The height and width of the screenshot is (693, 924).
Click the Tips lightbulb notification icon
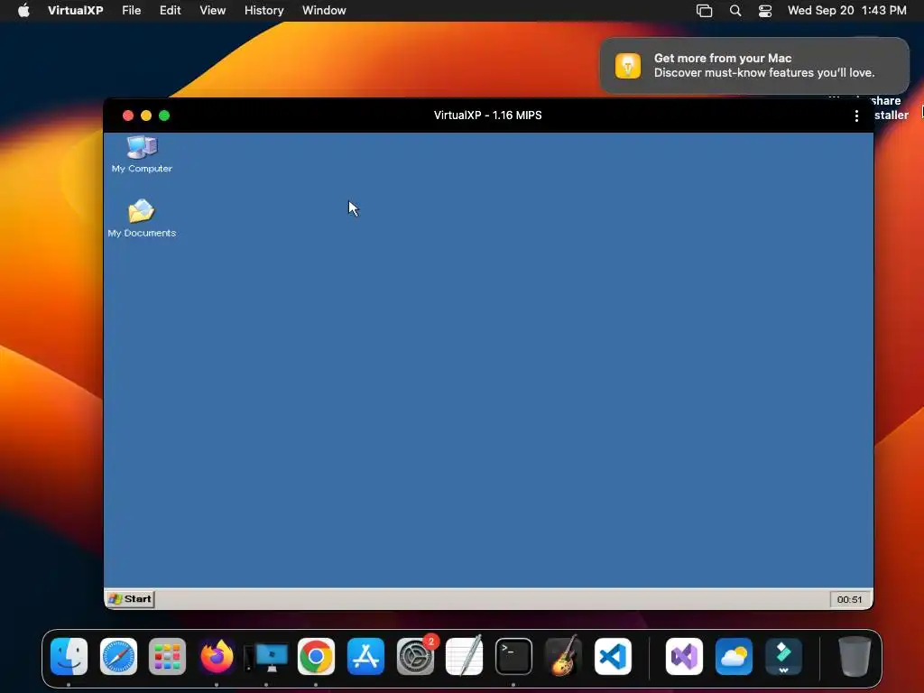[x=628, y=65]
